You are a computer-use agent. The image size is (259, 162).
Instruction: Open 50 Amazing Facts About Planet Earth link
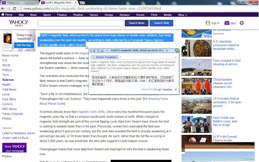(104, 101)
